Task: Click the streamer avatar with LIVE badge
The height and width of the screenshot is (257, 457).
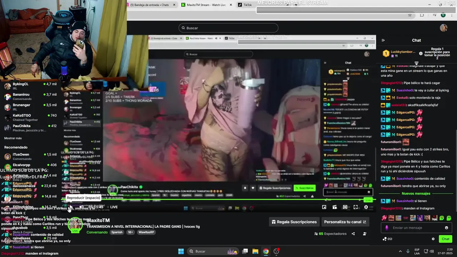Action: click(x=75, y=226)
